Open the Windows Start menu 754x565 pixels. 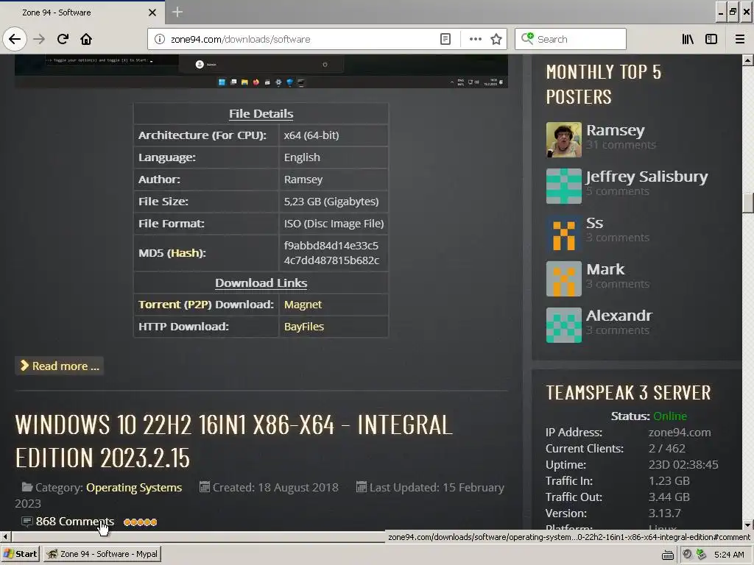pyautogui.click(x=20, y=554)
